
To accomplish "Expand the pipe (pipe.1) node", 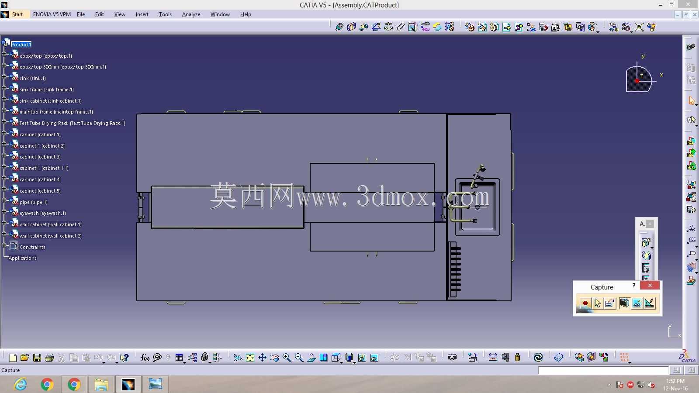I will point(4,201).
